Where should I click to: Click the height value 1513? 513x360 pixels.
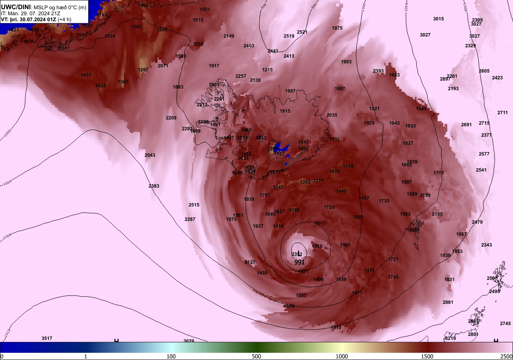click(x=336, y=328)
